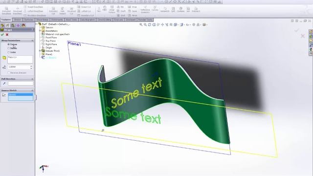The width and height of the screenshot is (313, 176).
Task: Expand the Annotations tree node
Action: 40,31
